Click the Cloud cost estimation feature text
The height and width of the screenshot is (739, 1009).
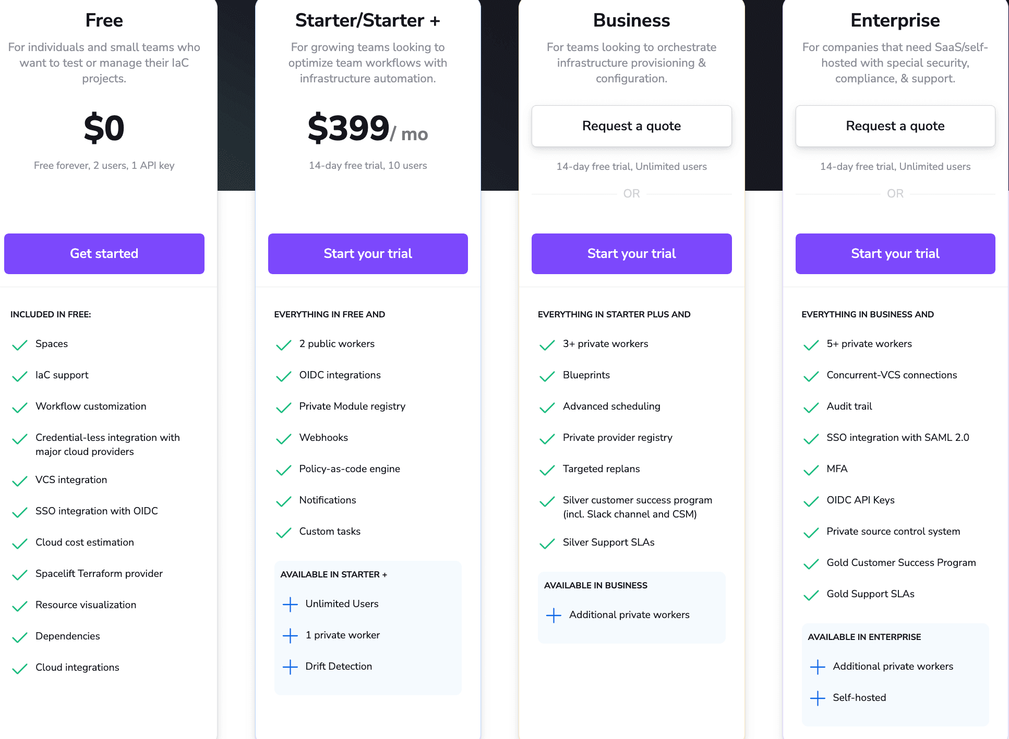pos(84,543)
